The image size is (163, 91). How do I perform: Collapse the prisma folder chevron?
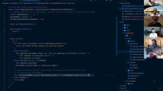coord(126,62)
